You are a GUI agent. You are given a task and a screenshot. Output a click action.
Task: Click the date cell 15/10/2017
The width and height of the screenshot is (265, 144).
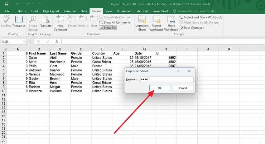click(x=144, y=58)
